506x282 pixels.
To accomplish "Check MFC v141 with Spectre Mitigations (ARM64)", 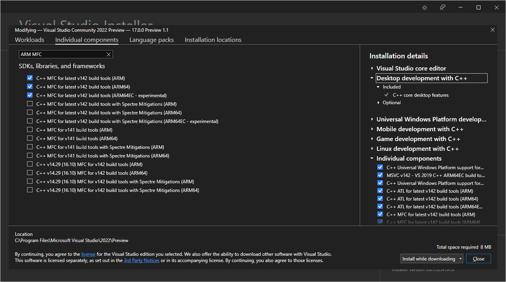I will (x=30, y=156).
